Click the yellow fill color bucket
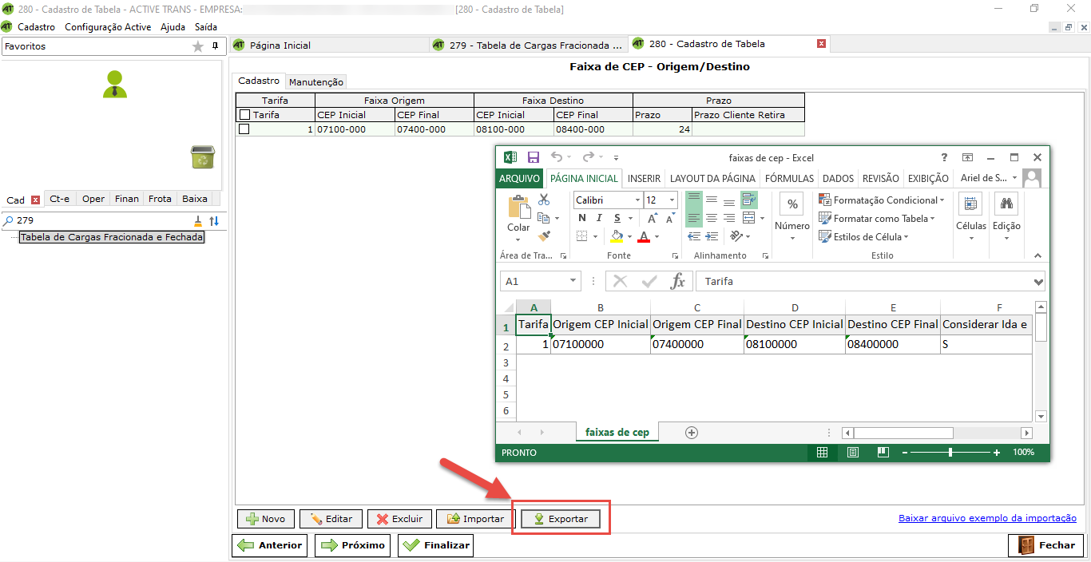This screenshot has width=1091, height=562. click(x=616, y=236)
